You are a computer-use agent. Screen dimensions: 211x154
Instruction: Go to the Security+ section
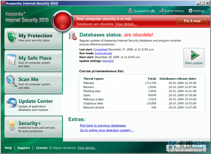click(33, 127)
